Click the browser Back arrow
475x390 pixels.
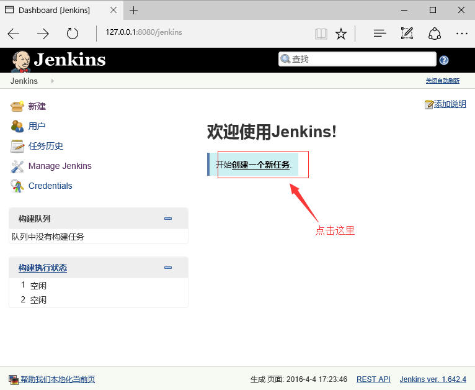pos(13,34)
